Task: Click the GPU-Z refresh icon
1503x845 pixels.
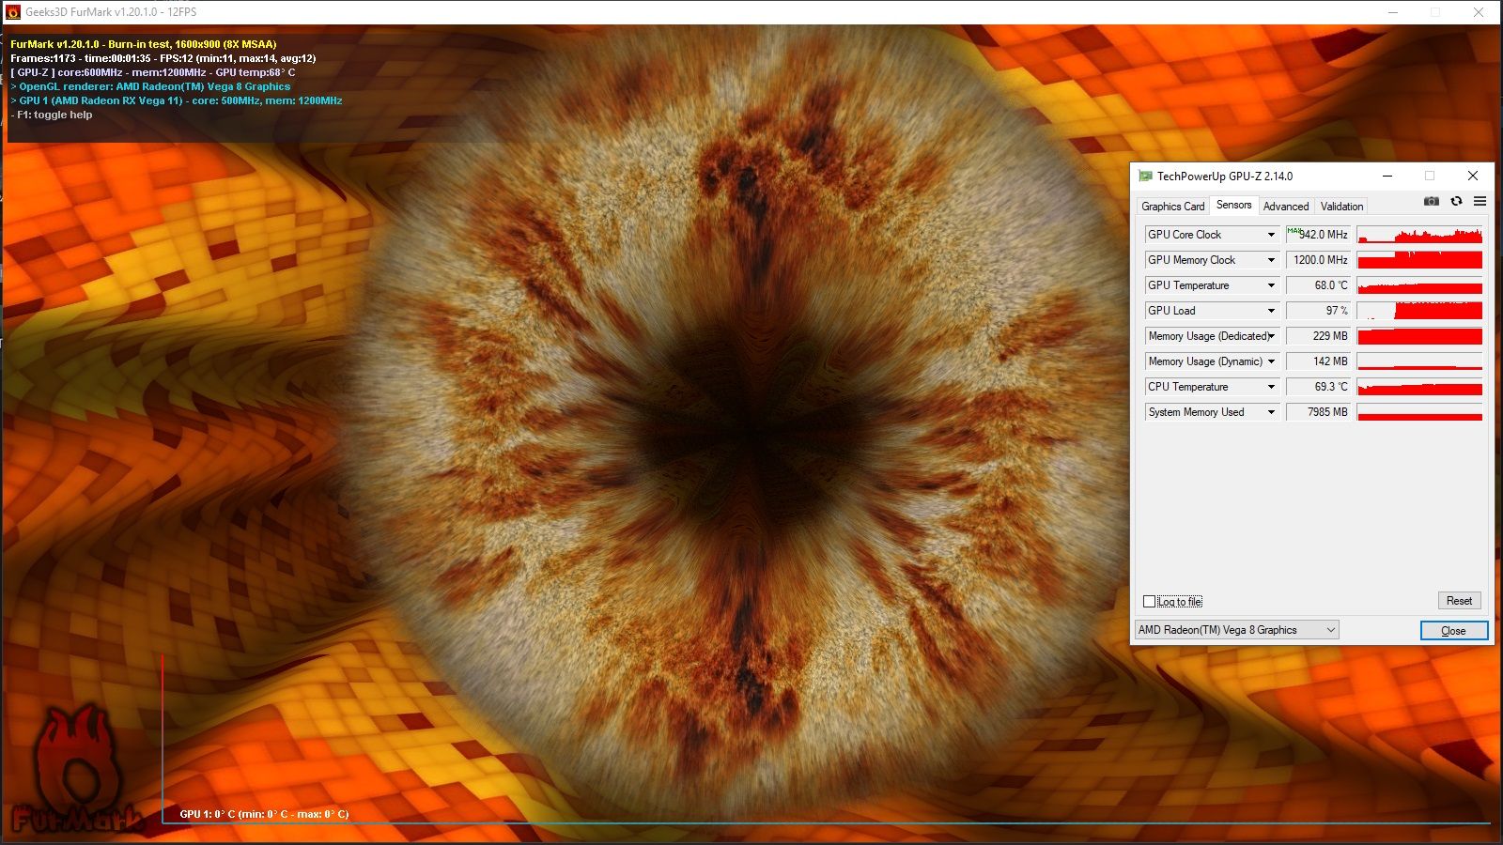Action: tap(1456, 201)
